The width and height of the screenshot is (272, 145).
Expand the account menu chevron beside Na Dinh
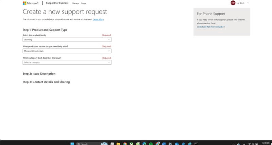coord(248,3)
